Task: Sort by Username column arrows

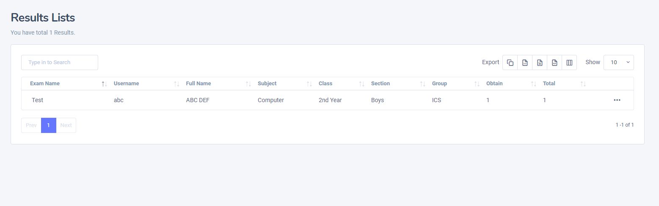Action: (x=177, y=84)
